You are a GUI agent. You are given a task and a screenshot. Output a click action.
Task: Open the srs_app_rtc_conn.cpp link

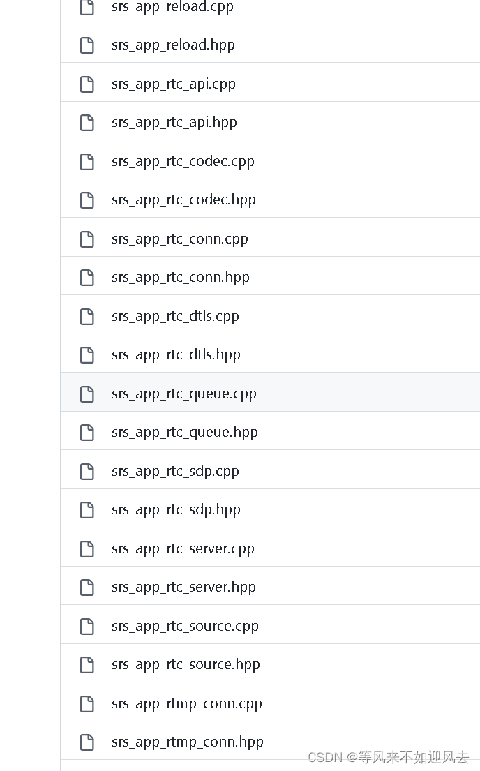coord(180,239)
